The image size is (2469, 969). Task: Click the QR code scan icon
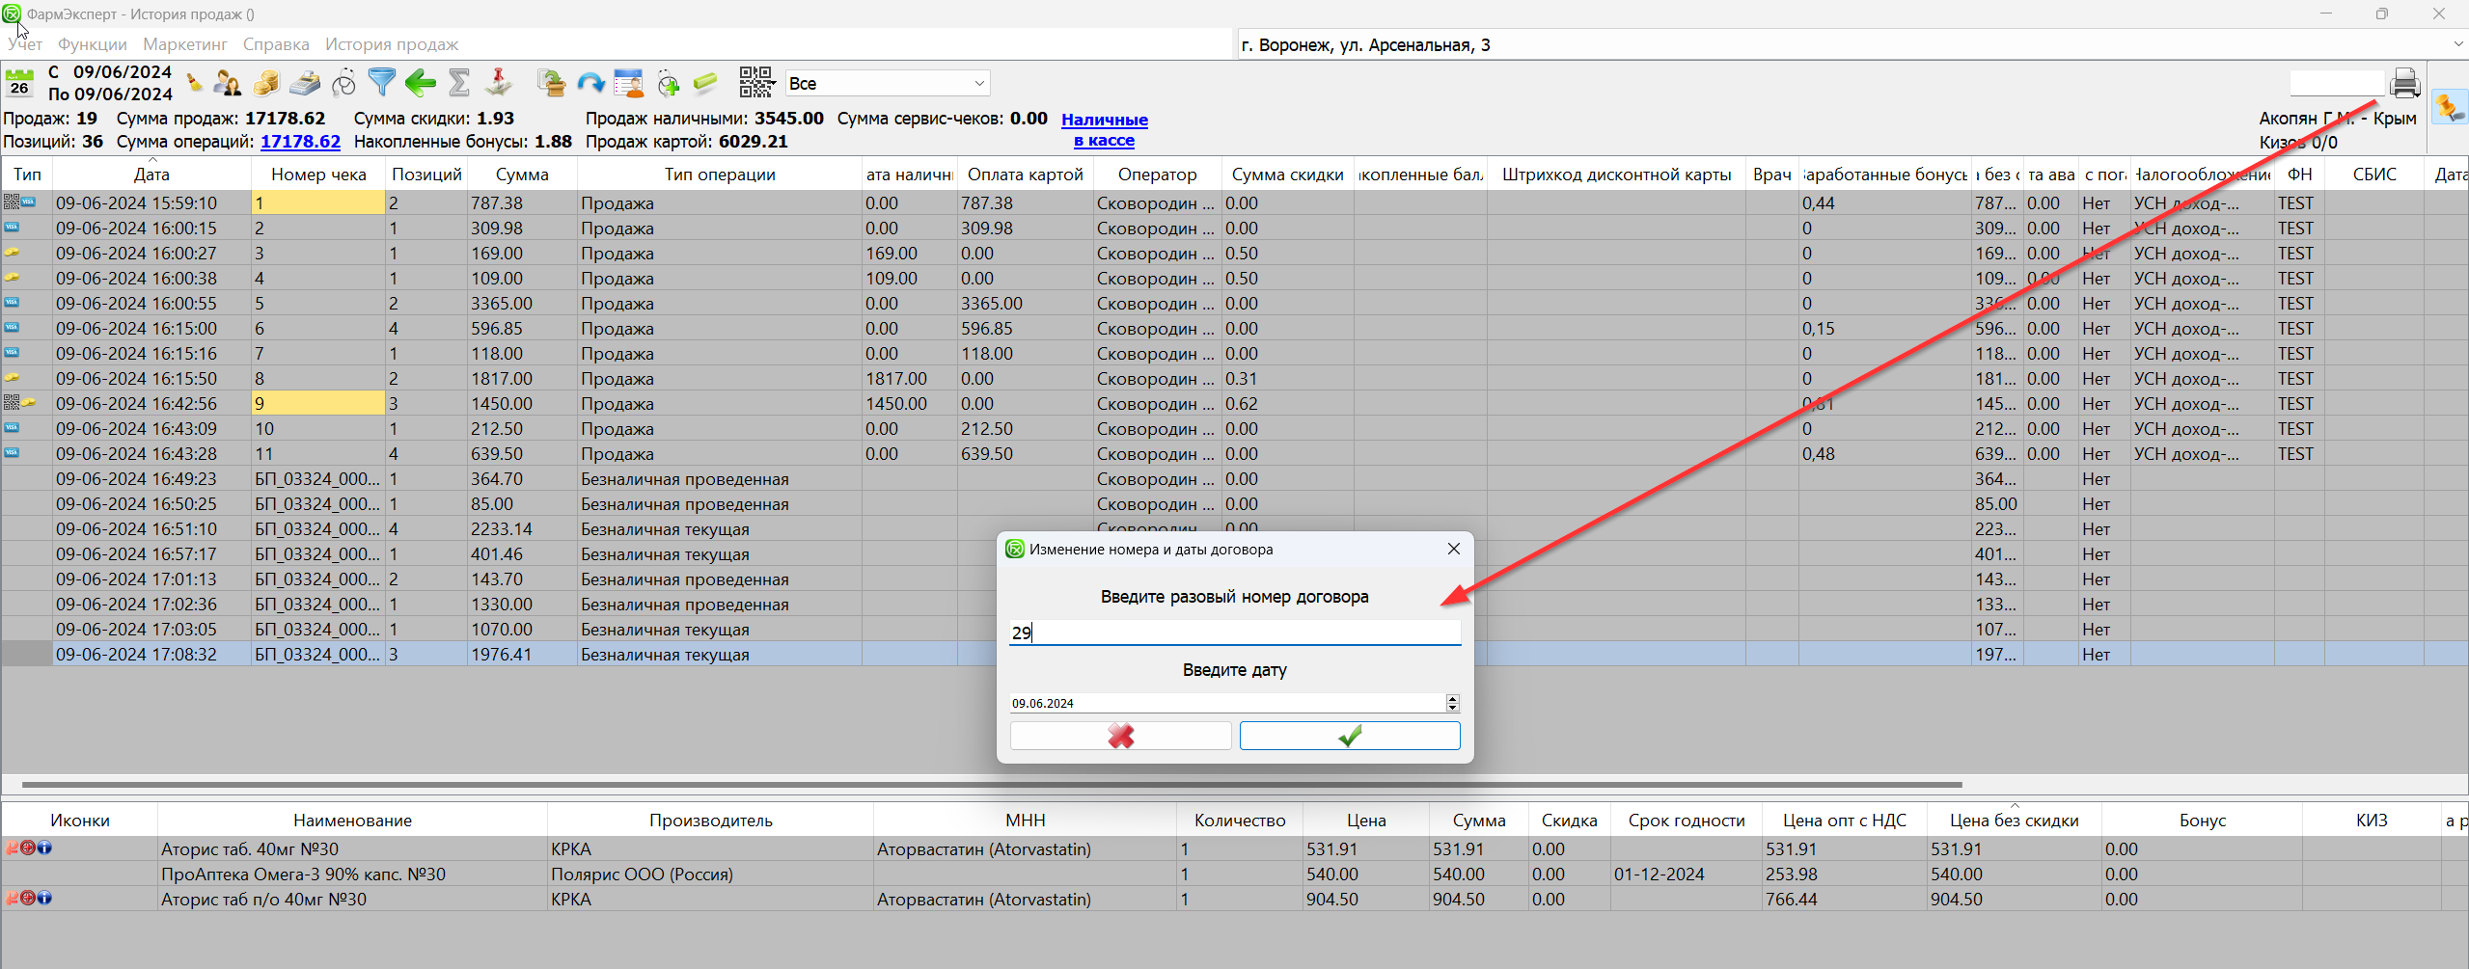(x=756, y=83)
